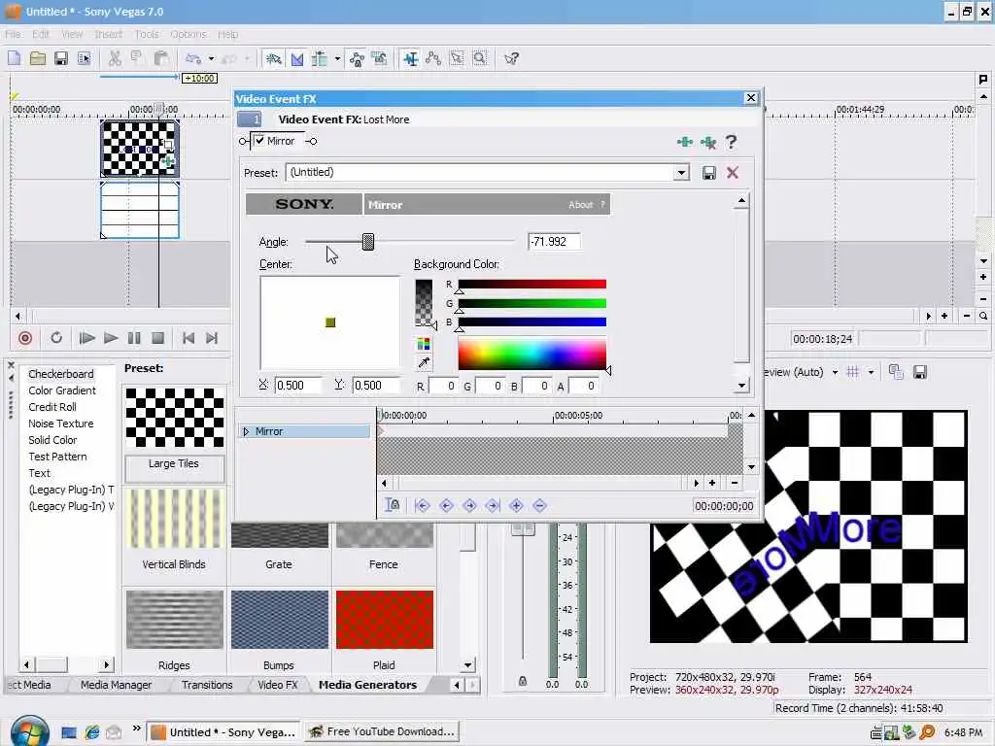
Task: Open the Auto Ripple mode dropdown arrow
Action: click(337, 59)
